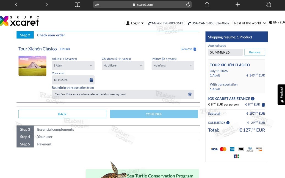This screenshot has height=178, width=285.
Task: Select Step 3 Essential complements
Action: [x=108, y=129]
